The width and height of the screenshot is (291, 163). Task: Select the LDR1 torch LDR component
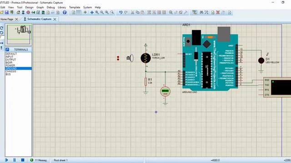tap(145, 58)
